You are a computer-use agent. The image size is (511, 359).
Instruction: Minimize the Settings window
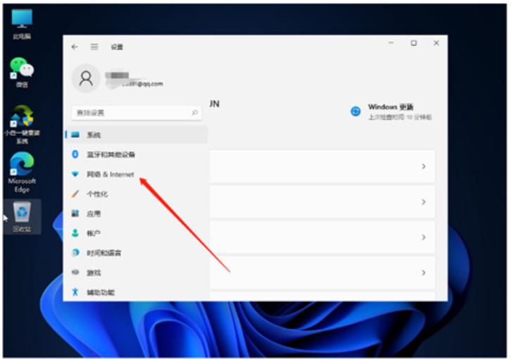pyautogui.click(x=391, y=43)
